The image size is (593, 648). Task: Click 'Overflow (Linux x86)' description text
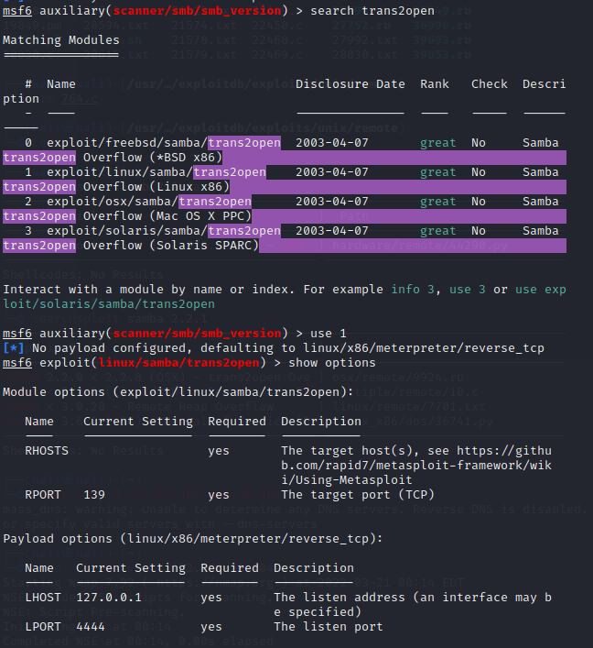coord(156,187)
